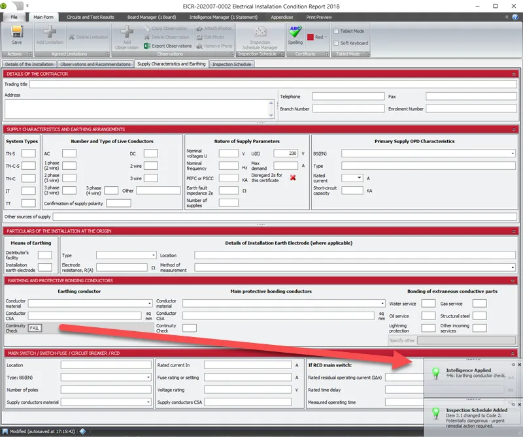Close the Intelligence Applied notification
Screen dimensions: 523x437
pos(519,364)
